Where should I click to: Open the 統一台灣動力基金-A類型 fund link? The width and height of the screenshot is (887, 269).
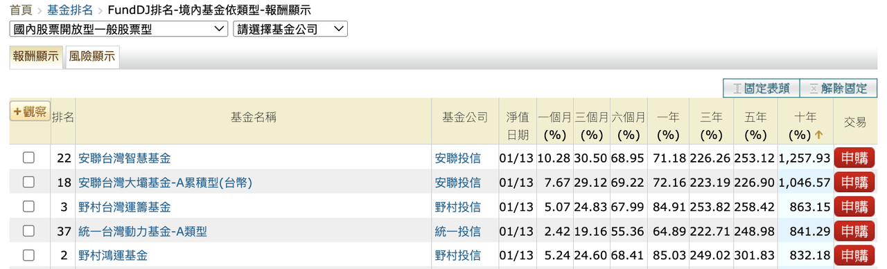143,232
